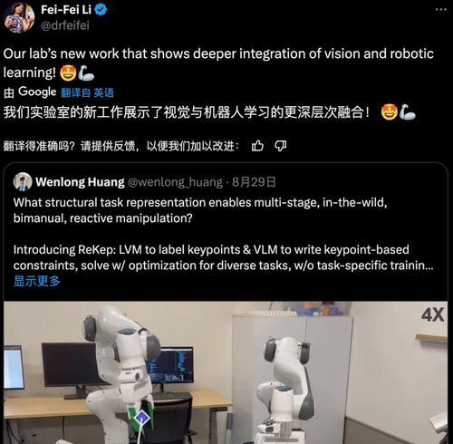The image size is (453, 444).
Task: Open Fei-Fei Li display name
Action: click(x=66, y=10)
